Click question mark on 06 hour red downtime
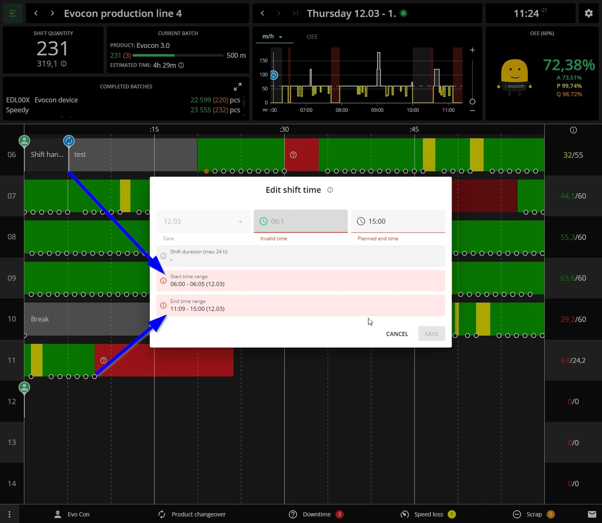The image size is (602, 523). [293, 155]
